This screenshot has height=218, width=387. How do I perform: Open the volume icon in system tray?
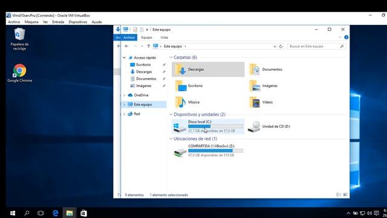(369, 213)
